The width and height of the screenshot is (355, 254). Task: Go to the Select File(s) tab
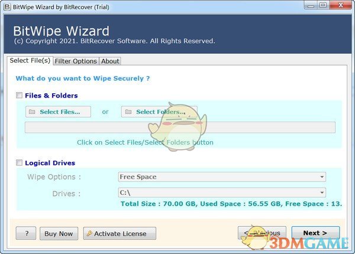pos(30,60)
